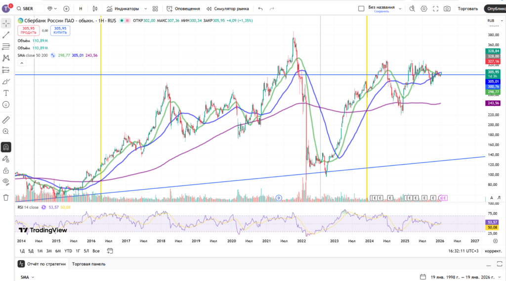Image resolution: width=506 pixels, height=281 pixels.
Task: Click the Опубликовать publish button
Action: [495, 9]
